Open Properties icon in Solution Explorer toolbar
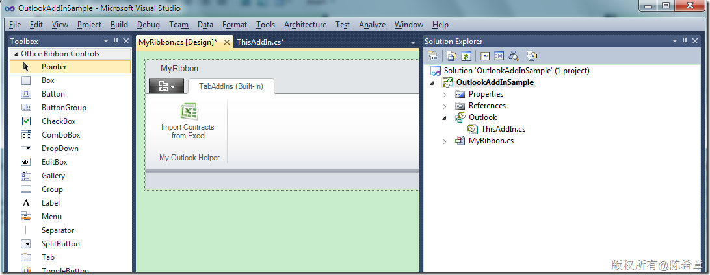This screenshot has height=275, width=710. (x=433, y=56)
